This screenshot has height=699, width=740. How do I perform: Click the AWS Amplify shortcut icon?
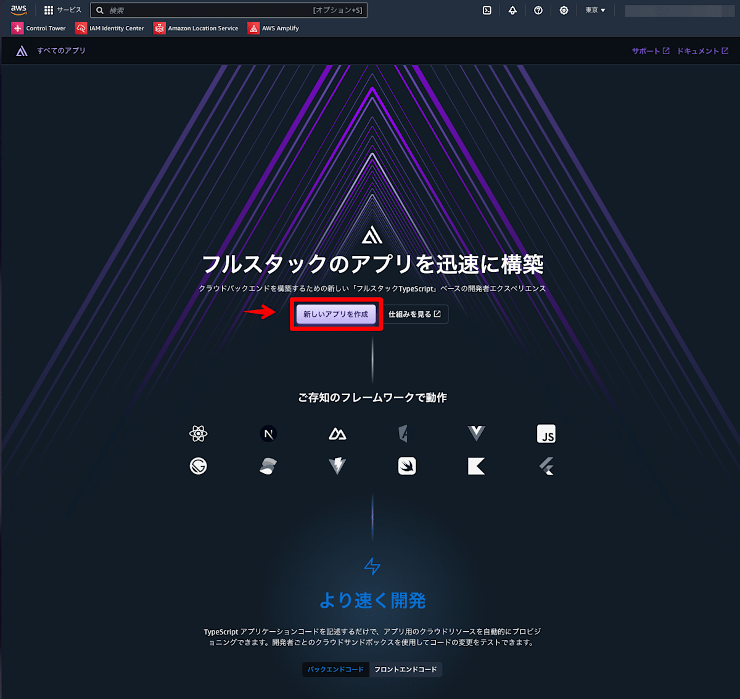click(253, 28)
